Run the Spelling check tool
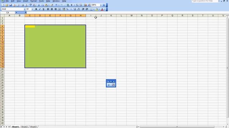 pos(30,5)
